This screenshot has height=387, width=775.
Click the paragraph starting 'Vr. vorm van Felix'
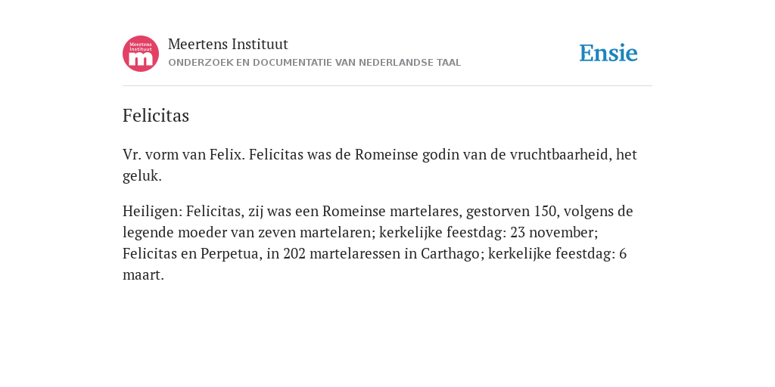click(x=380, y=165)
